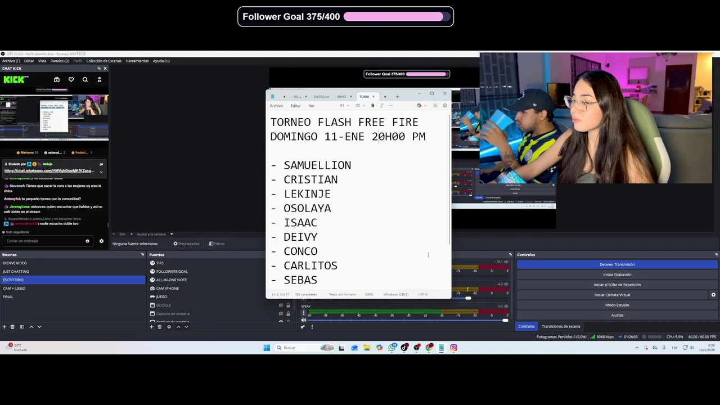Click the heart follow icon in Kick chat
The image size is (720, 405).
71,80
